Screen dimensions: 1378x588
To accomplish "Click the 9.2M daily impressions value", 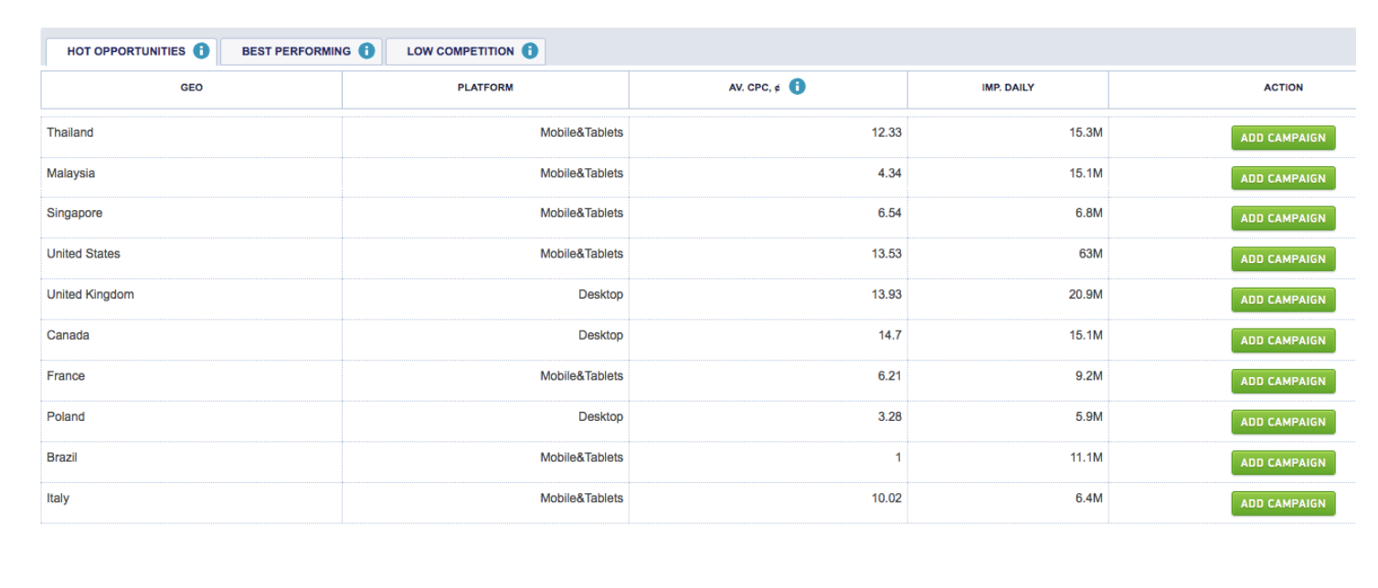I will 1089,376.
